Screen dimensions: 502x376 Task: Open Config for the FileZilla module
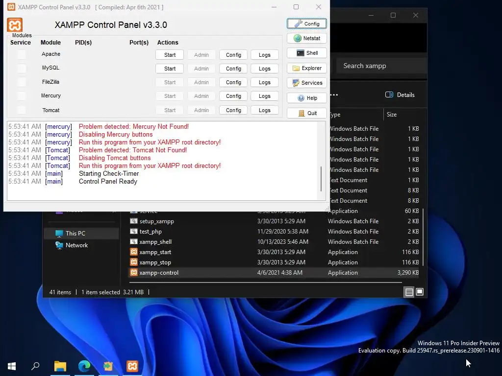pos(233,82)
